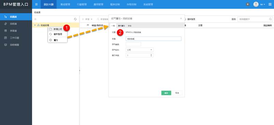Click the 取消 button in dialog
The width and height of the screenshot is (274, 125).
(x=177, y=93)
